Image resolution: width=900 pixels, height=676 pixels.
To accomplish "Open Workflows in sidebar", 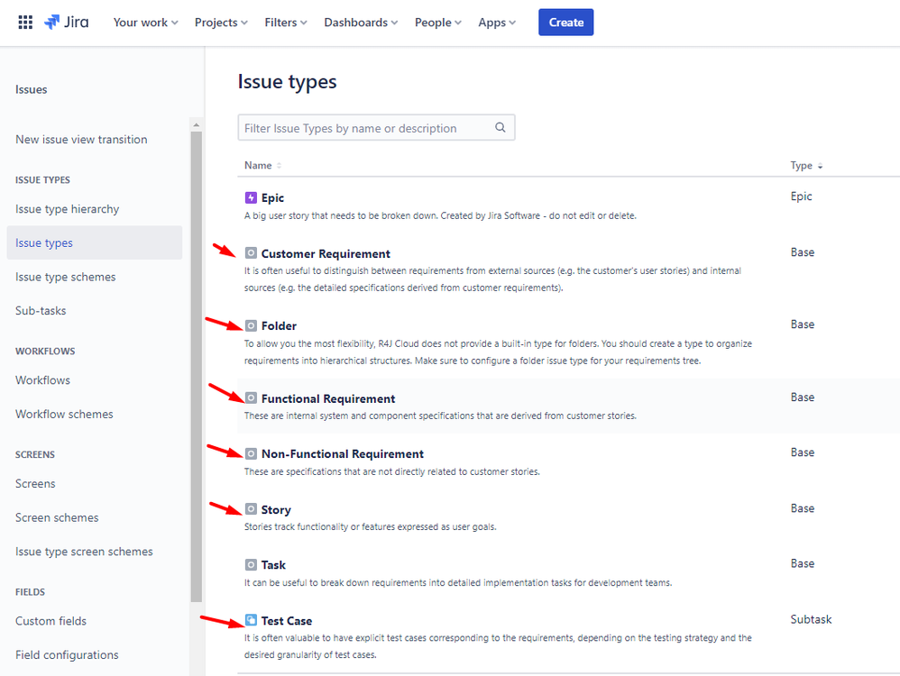I will [x=43, y=379].
